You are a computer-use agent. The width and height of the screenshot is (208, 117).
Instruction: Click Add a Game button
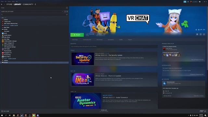[x=5, y=111]
